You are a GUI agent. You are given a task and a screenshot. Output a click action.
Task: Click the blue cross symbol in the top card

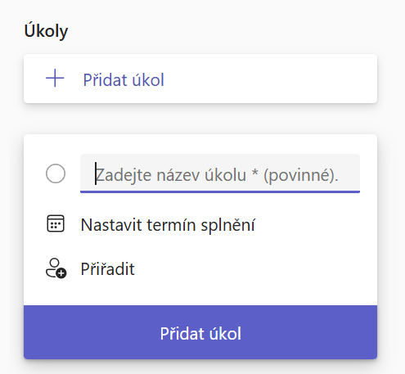[55, 79]
